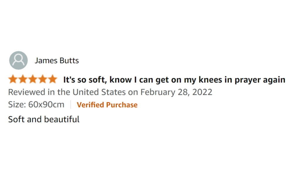This screenshot has height=180, width=300.
Task: Click the word "Soft" in review body
Action: pyautogui.click(x=16, y=119)
